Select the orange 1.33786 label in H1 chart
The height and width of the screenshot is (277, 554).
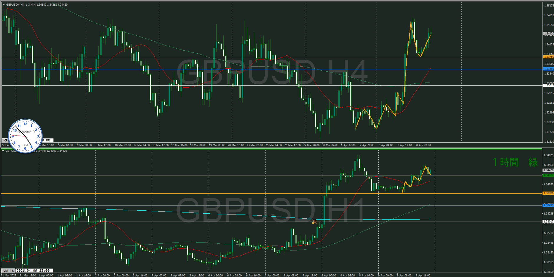coord(548,193)
